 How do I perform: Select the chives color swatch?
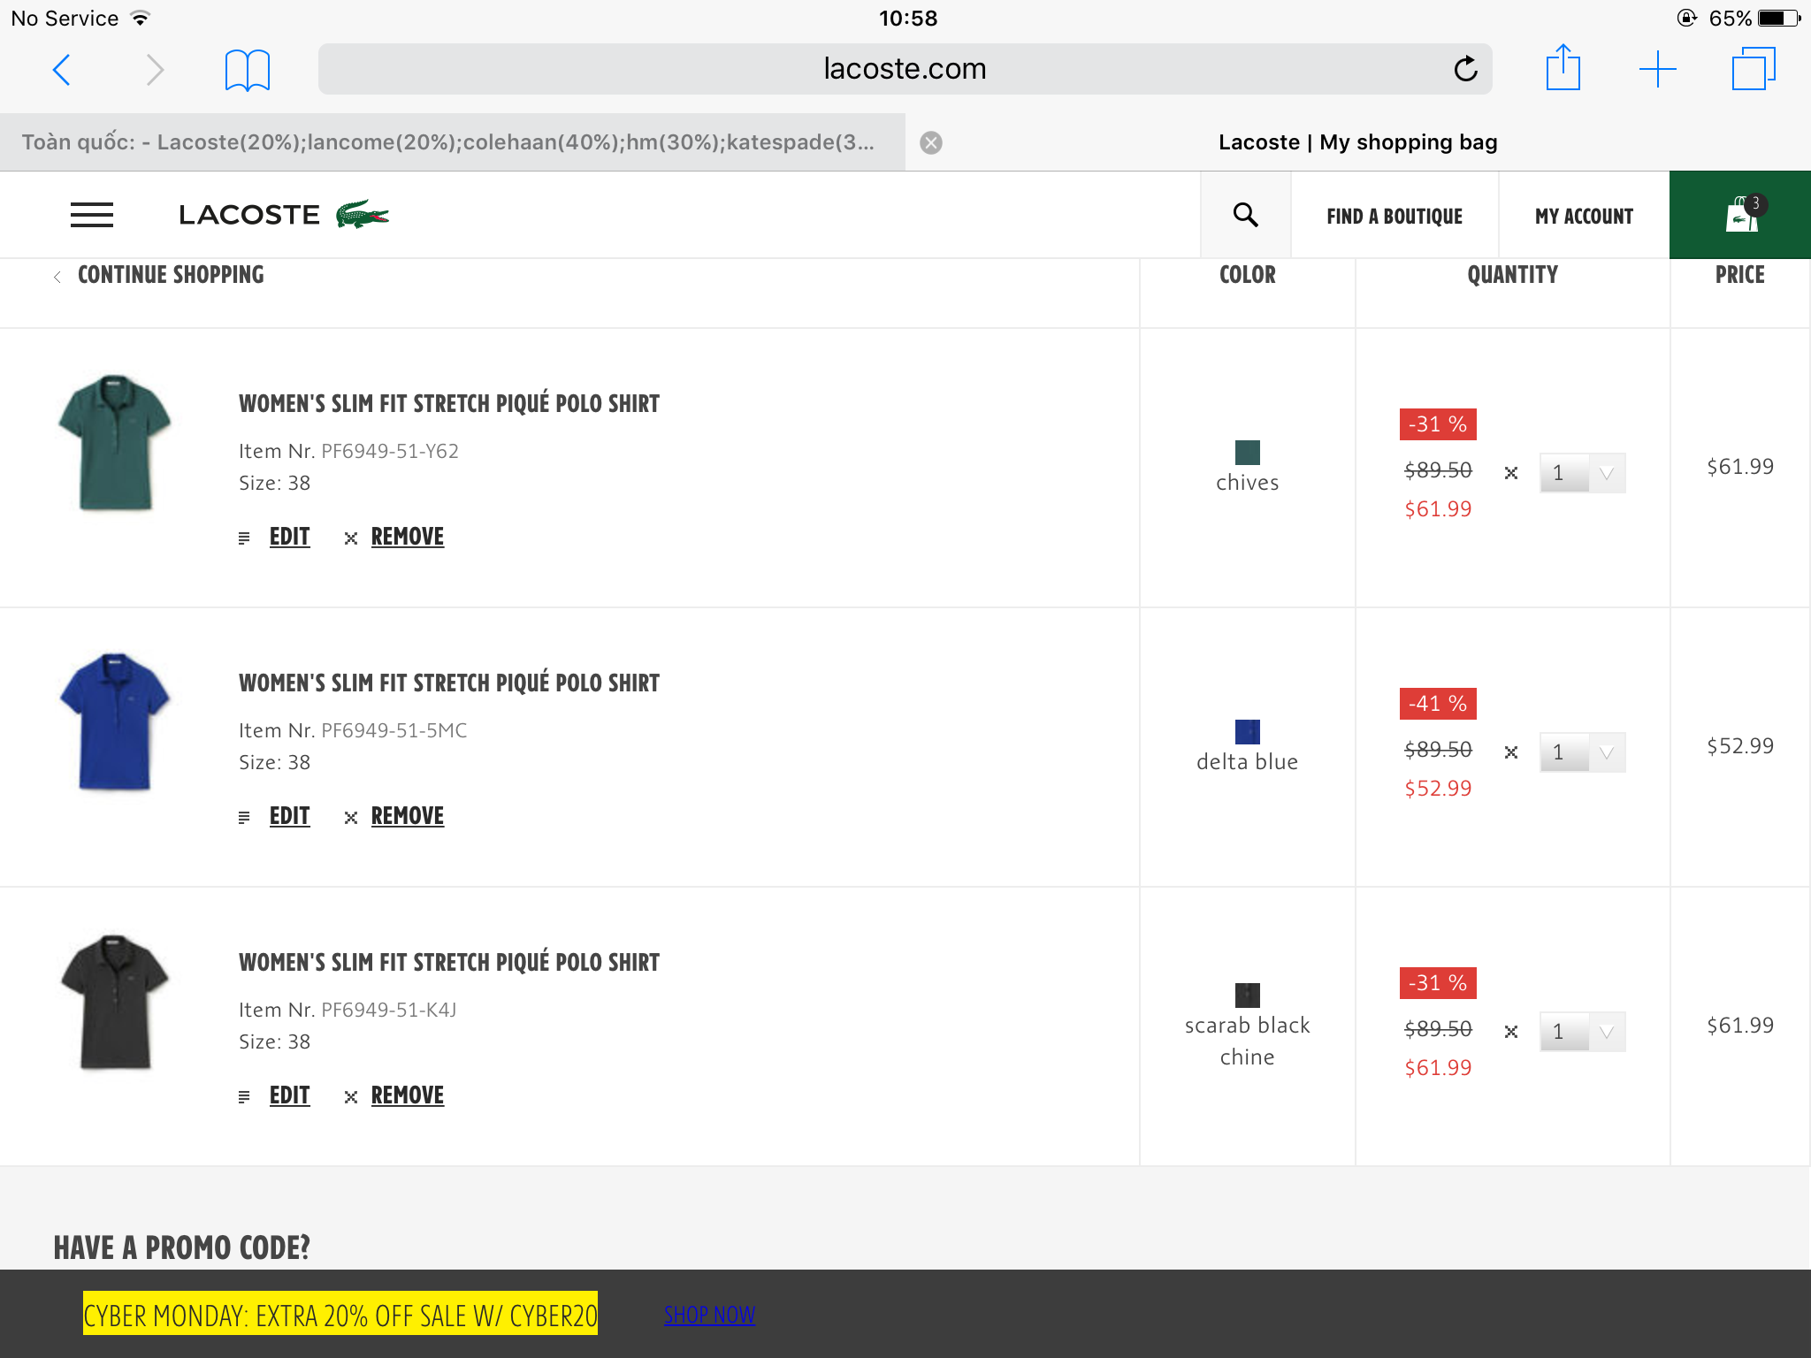[1247, 453]
